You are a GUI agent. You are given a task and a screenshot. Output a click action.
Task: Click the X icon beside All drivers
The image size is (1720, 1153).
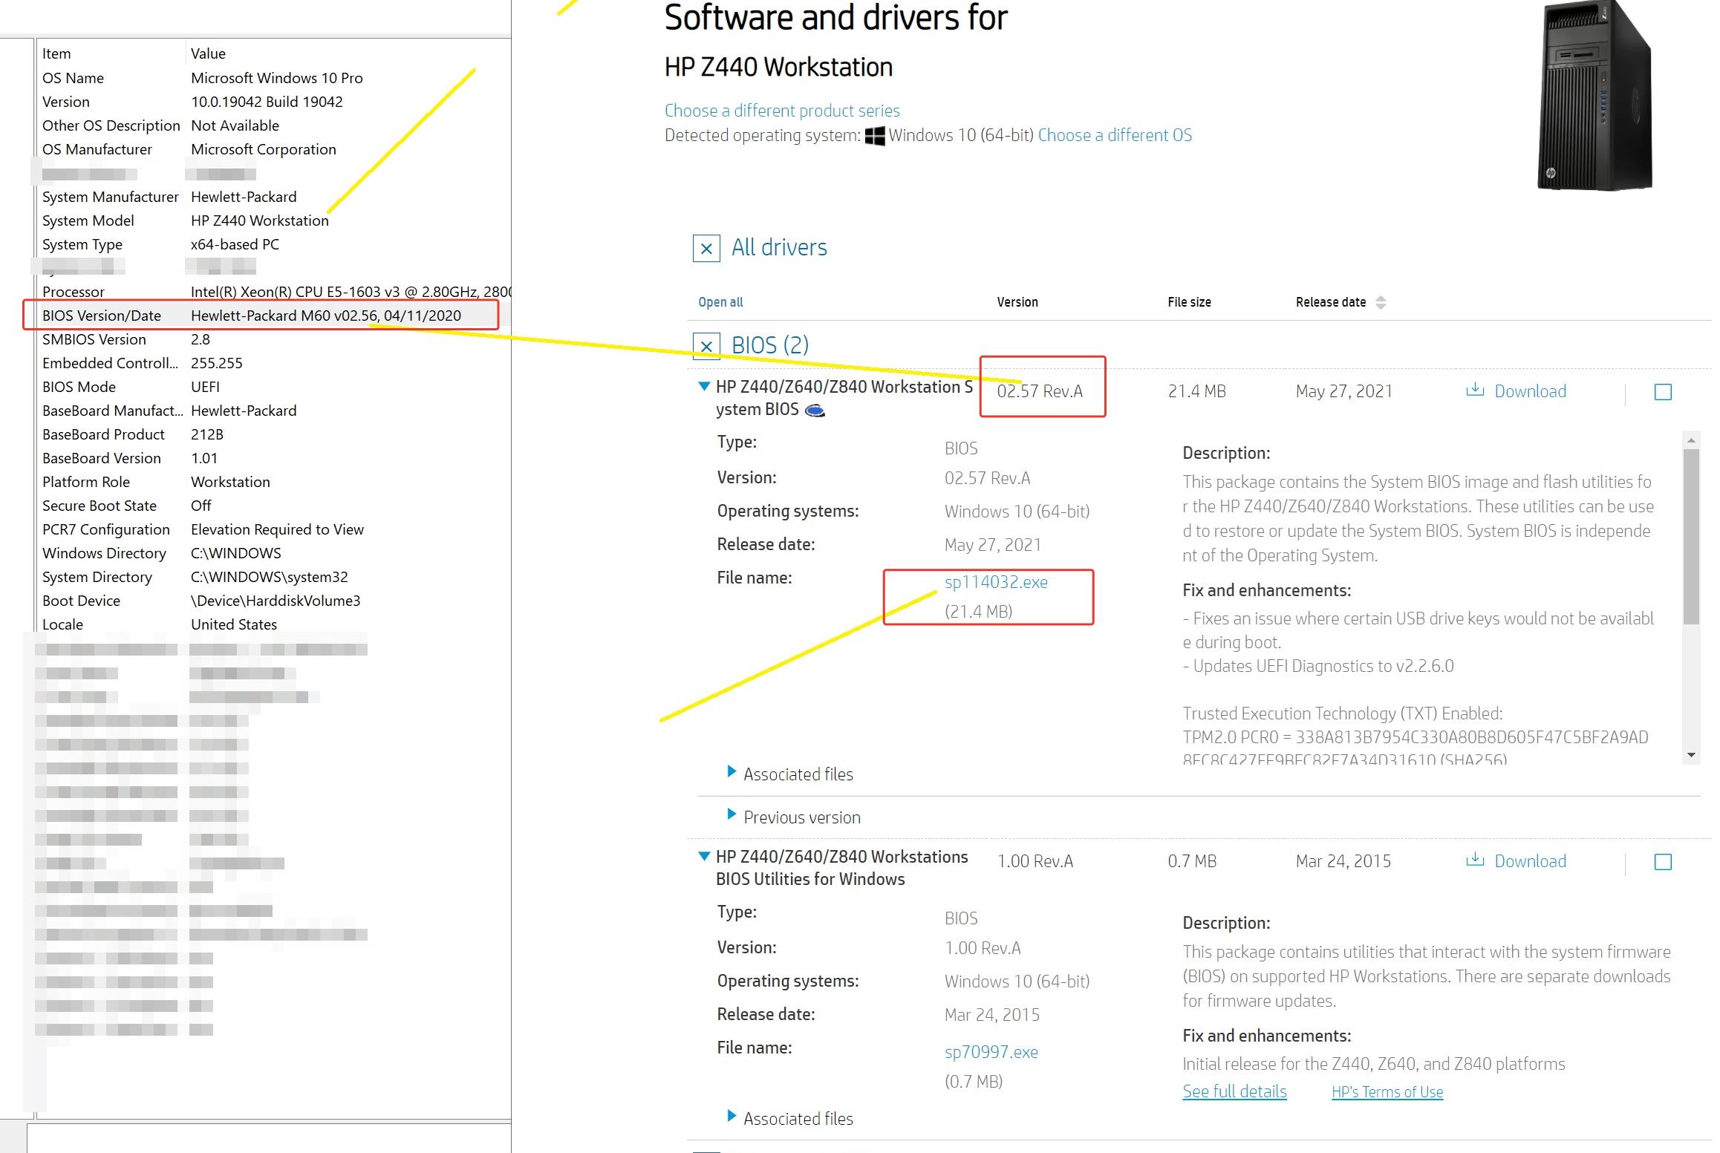[x=706, y=248]
